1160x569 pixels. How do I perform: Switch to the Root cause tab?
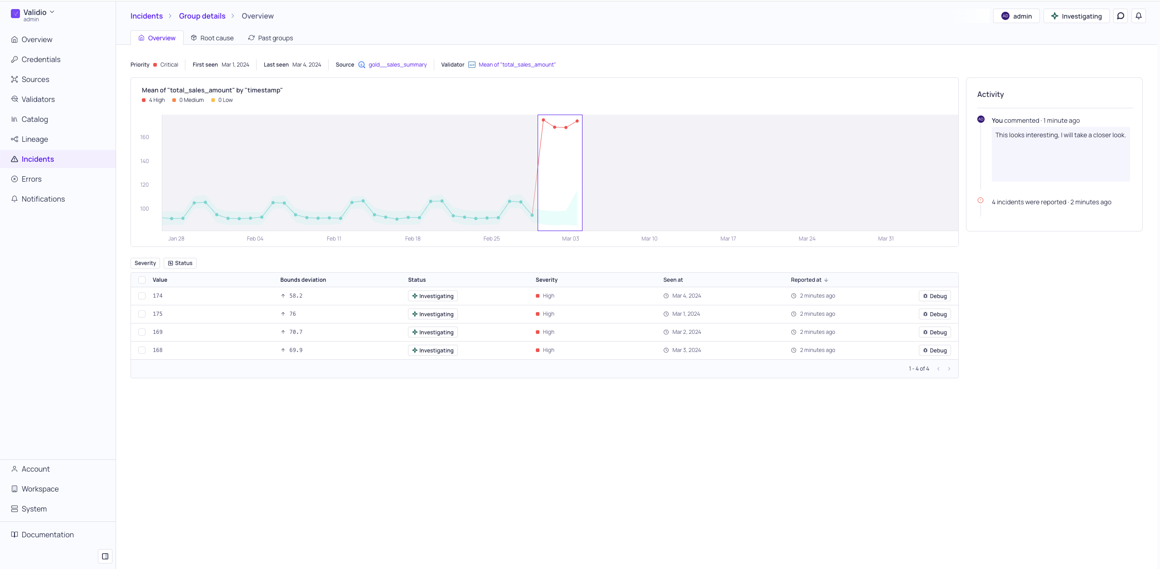[x=212, y=38]
